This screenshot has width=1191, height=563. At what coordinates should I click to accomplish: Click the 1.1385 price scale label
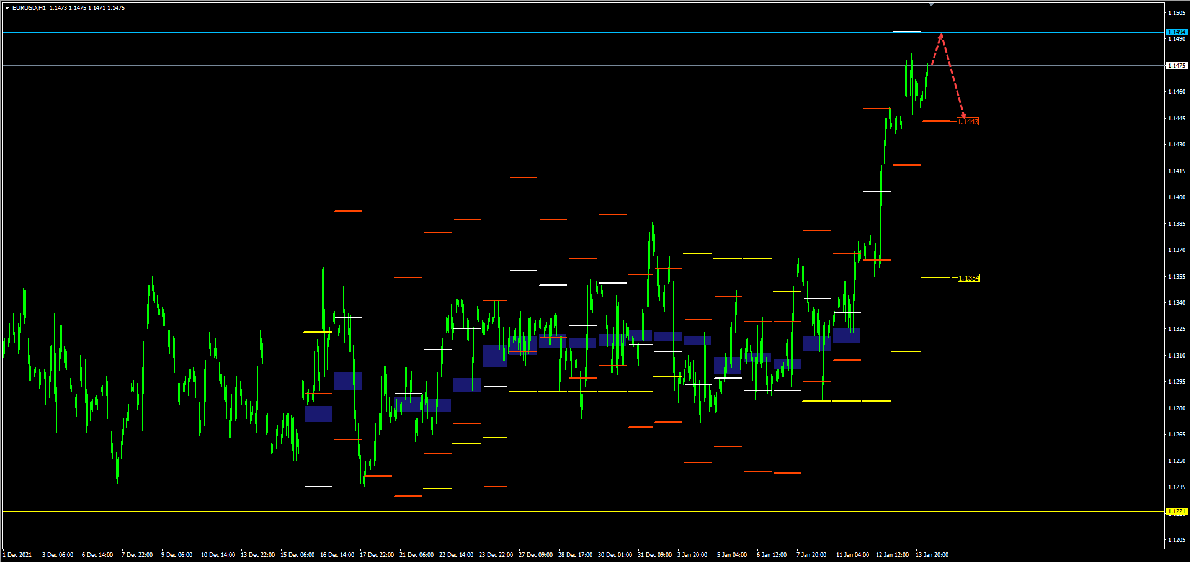point(1177,223)
